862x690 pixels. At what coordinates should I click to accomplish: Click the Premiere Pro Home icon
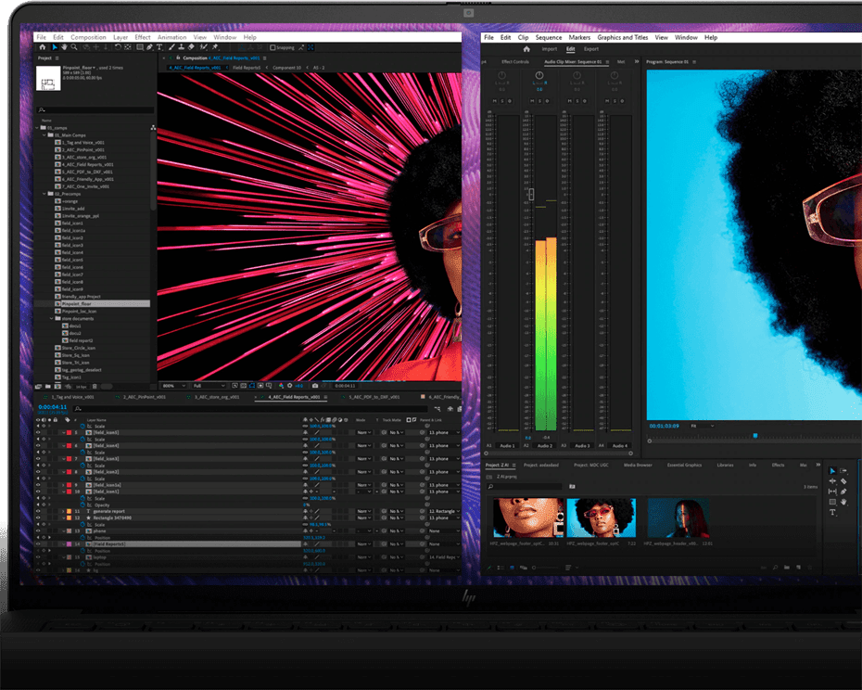[x=526, y=49]
